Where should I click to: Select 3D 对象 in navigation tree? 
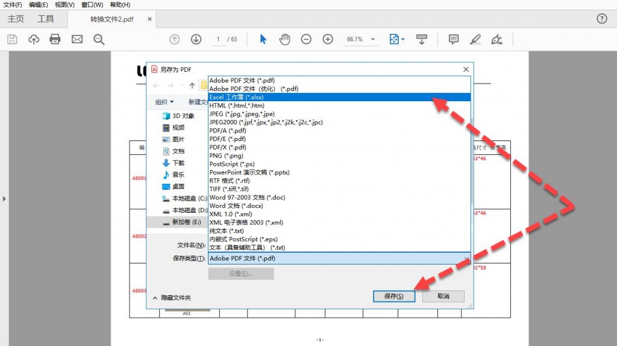point(178,116)
